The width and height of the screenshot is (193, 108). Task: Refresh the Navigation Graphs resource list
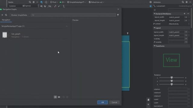[6, 15]
